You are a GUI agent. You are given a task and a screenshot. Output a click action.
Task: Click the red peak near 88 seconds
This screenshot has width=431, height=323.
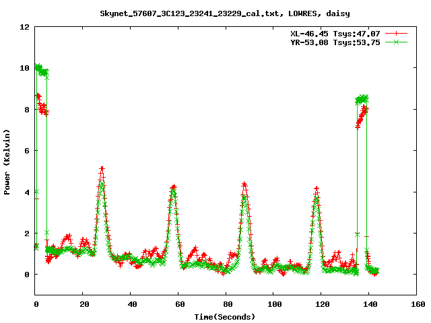pyautogui.click(x=244, y=184)
